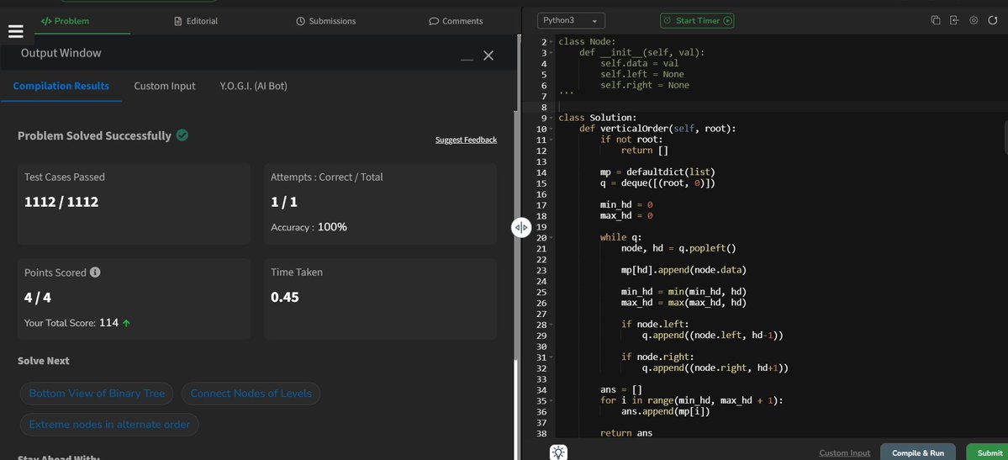Click the Compile & Run button
The image size is (1008, 460).
[917, 453]
